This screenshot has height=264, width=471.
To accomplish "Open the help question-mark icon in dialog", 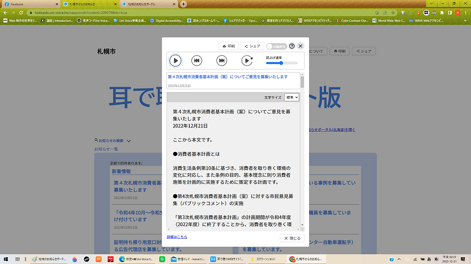I will click(292, 46).
